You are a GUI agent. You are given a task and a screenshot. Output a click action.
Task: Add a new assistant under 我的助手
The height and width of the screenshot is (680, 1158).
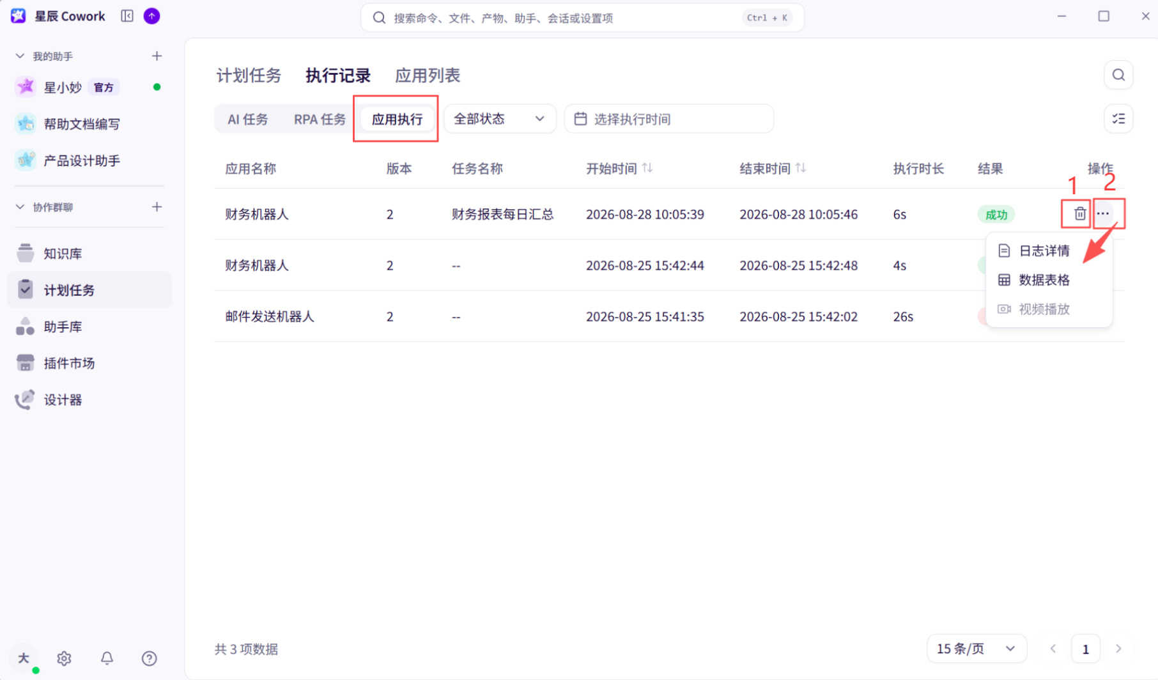pyautogui.click(x=157, y=56)
